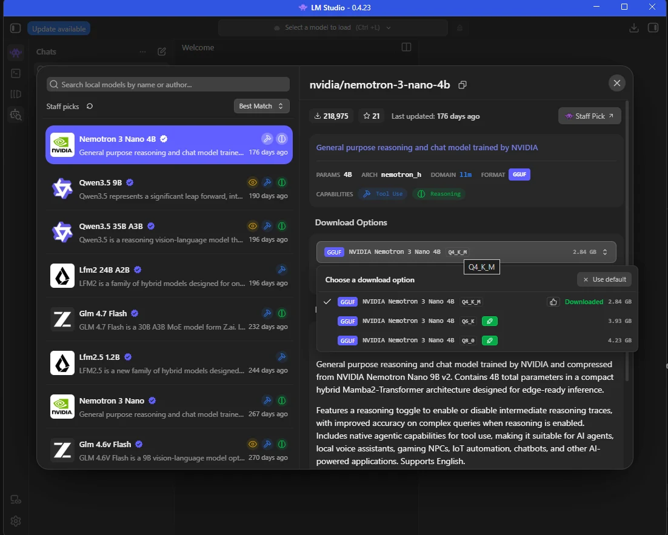This screenshot has width=668, height=535.
Task: Click the llm domain value
Action: tap(466, 174)
